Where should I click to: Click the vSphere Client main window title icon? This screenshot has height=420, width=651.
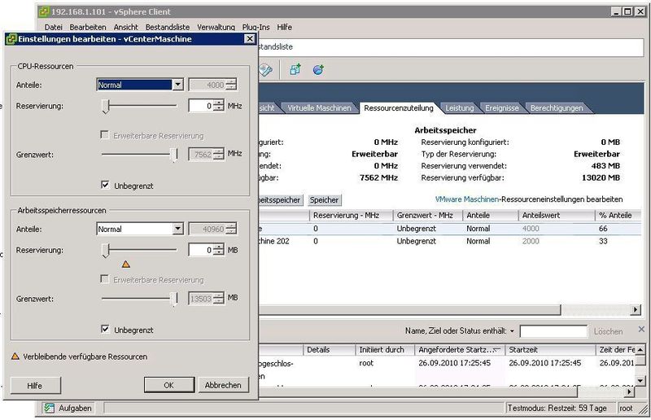44,12
